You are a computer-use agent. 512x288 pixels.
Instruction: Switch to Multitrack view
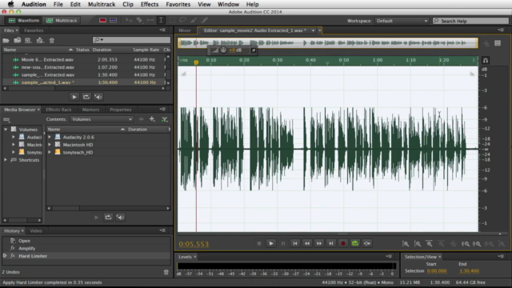[x=62, y=20]
